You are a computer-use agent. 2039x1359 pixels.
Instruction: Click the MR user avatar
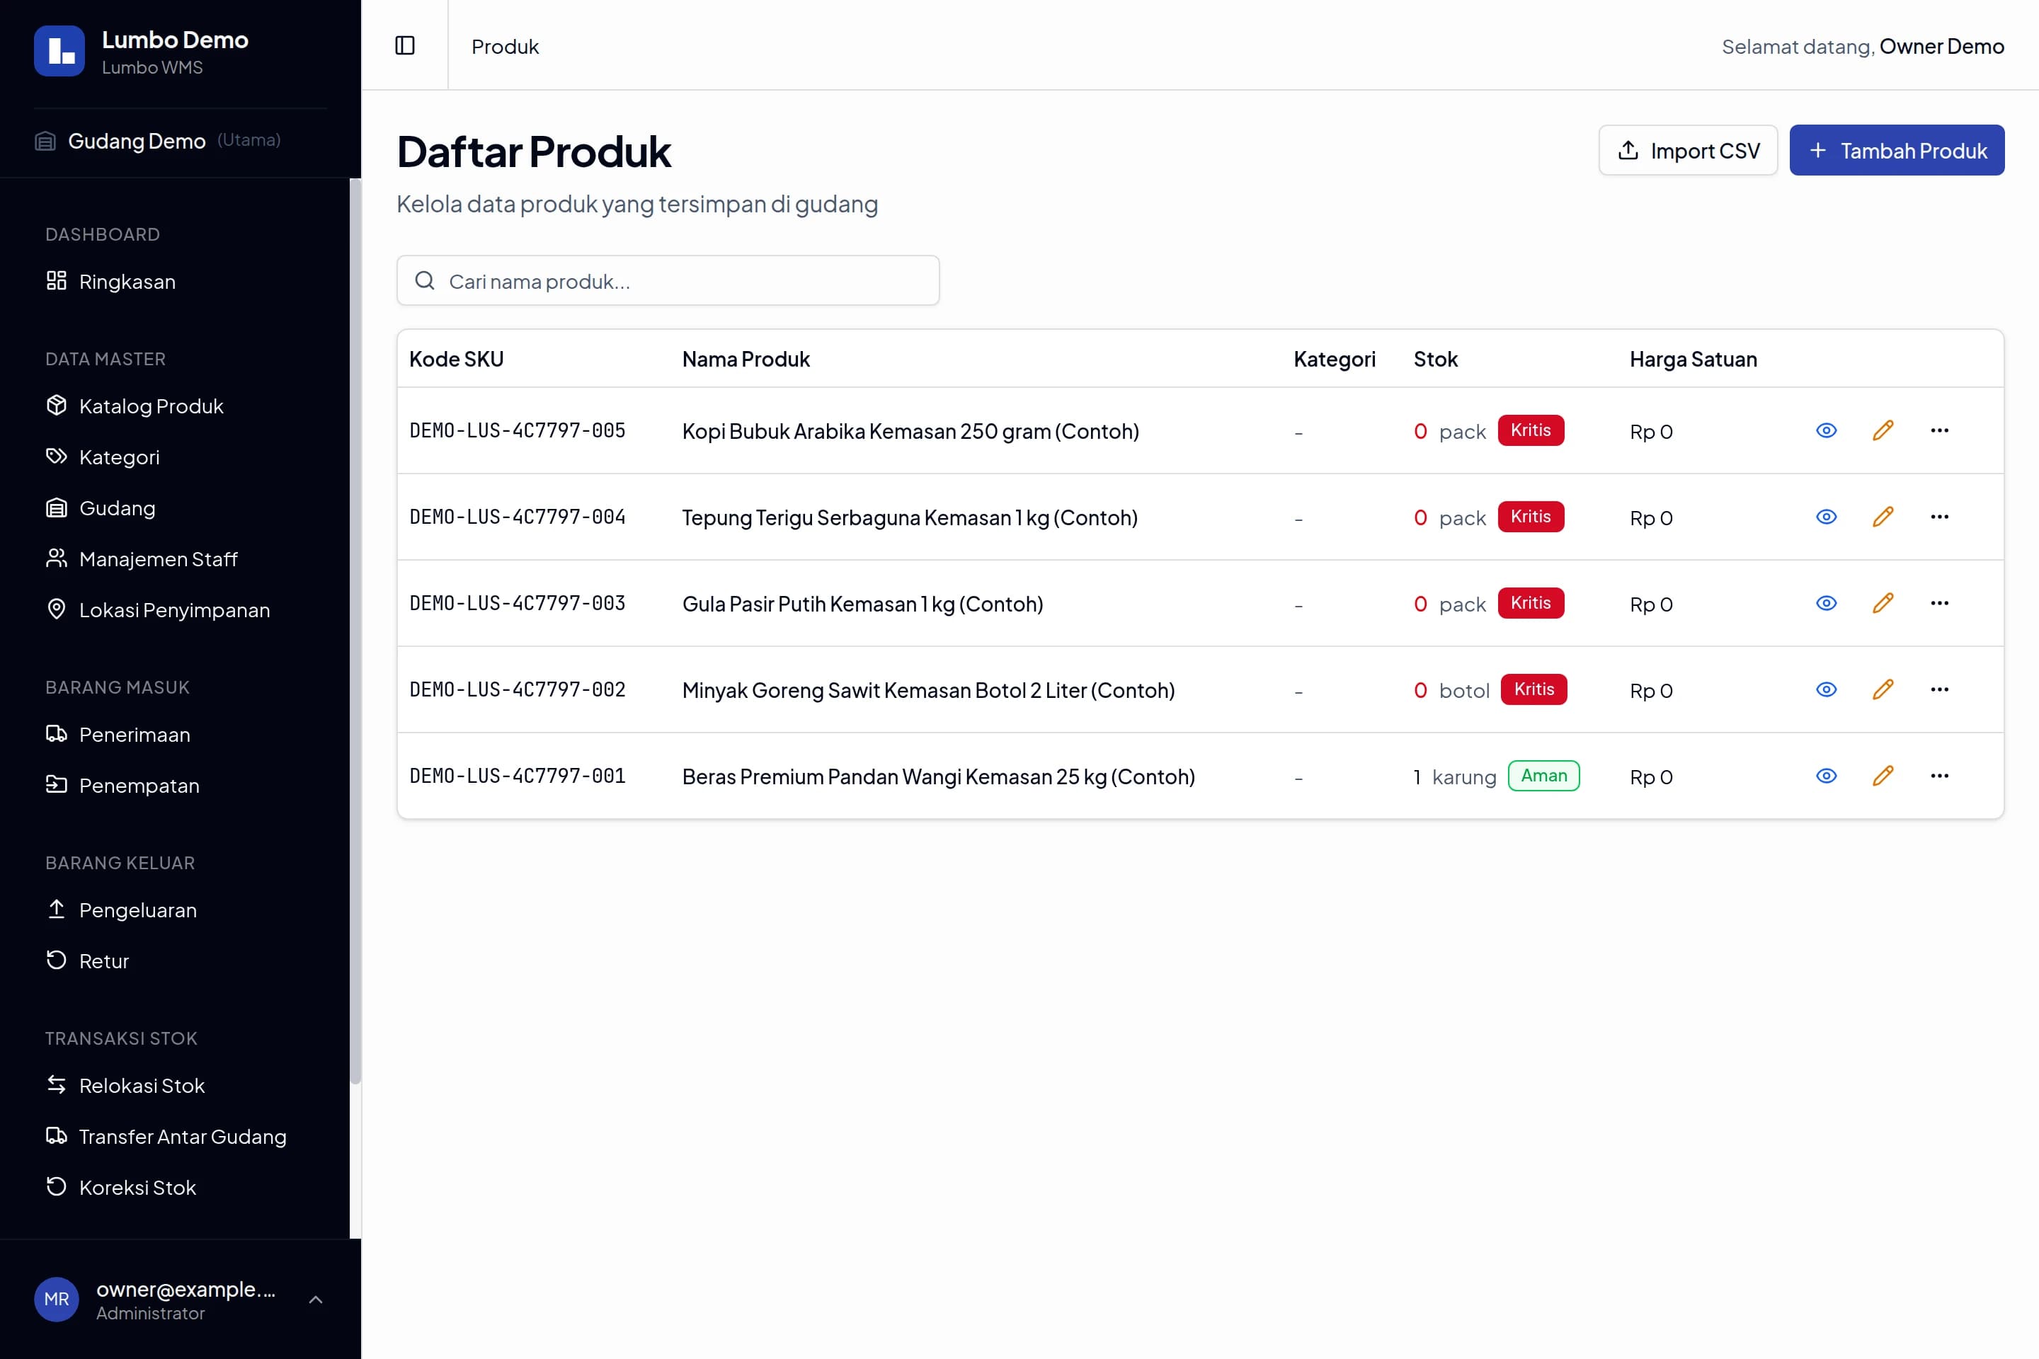(x=57, y=1300)
